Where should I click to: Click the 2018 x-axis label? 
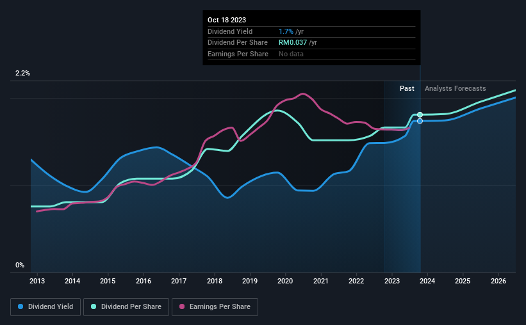[x=215, y=281]
